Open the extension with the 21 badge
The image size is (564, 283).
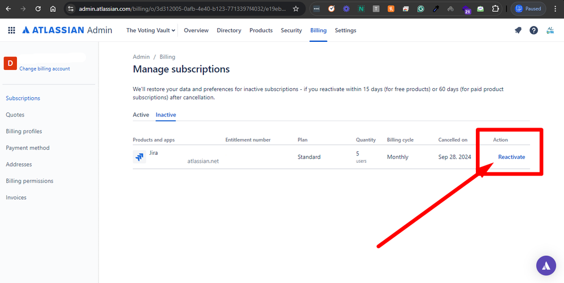point(466,10)
